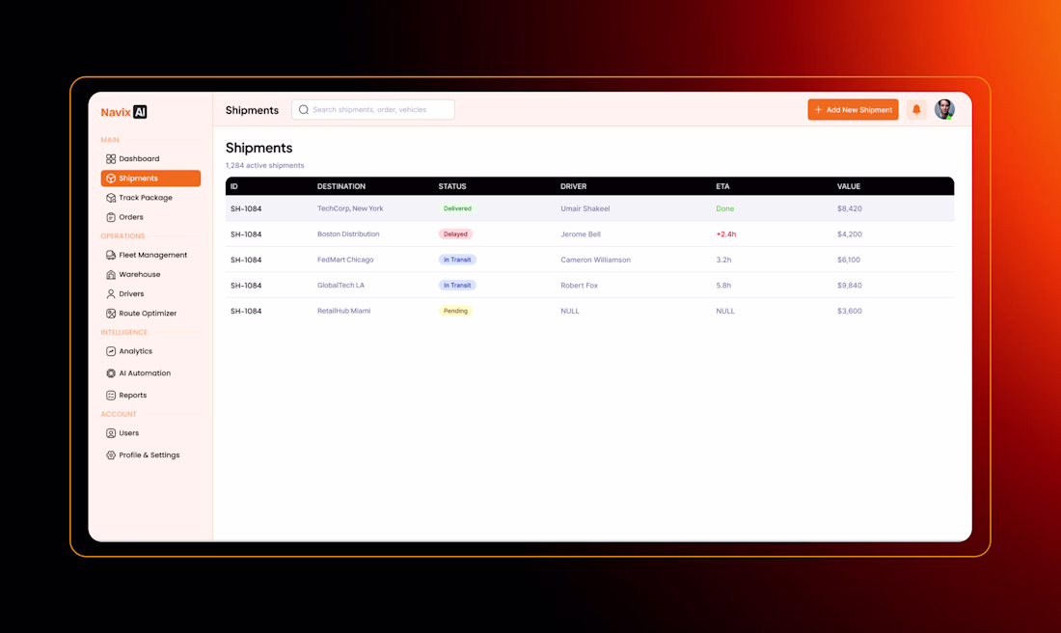Focus the search shipments input field
This screenshot has height=633, width=1061.
pos(373,110)
